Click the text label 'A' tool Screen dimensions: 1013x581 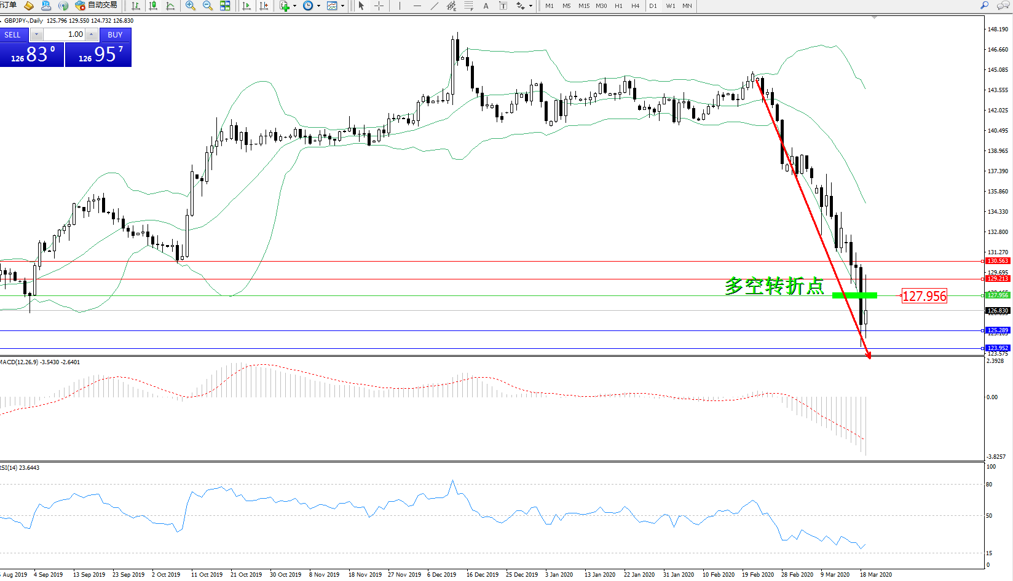pos(486,6)
